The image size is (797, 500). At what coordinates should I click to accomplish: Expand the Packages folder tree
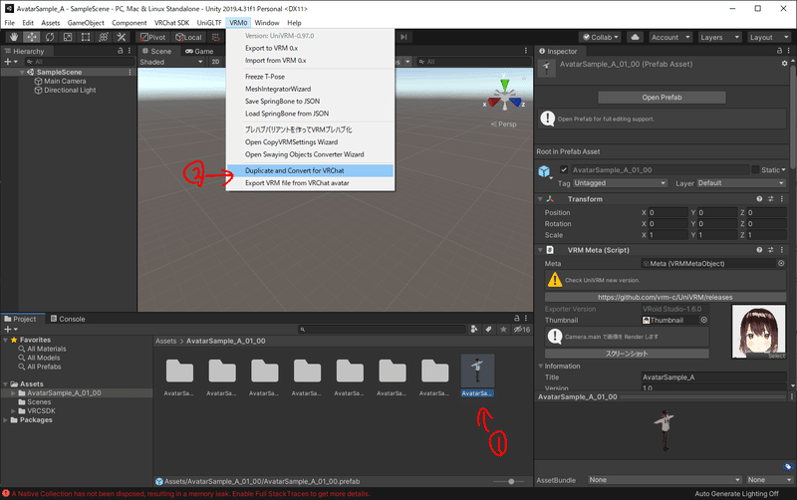tap(6, 419)
